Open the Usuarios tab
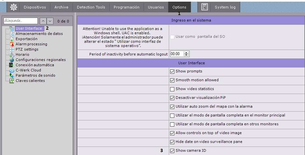 click(156, 7)
